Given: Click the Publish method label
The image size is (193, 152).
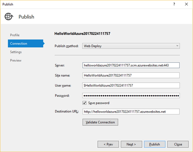Looking at the screenshot, I should coord(66,46).
